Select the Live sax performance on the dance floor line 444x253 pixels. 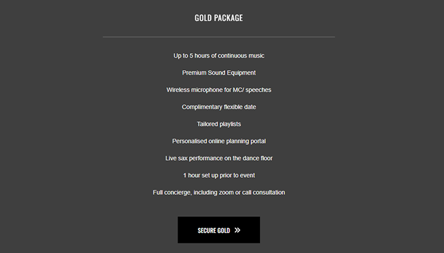(x=219, y=158)
